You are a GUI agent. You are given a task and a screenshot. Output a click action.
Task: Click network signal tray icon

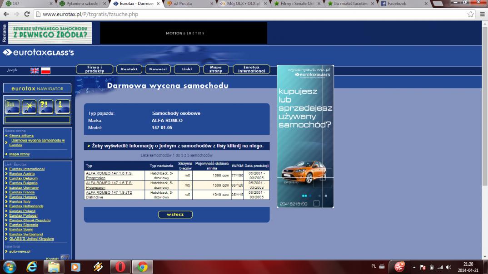click(x=440, y=267)
